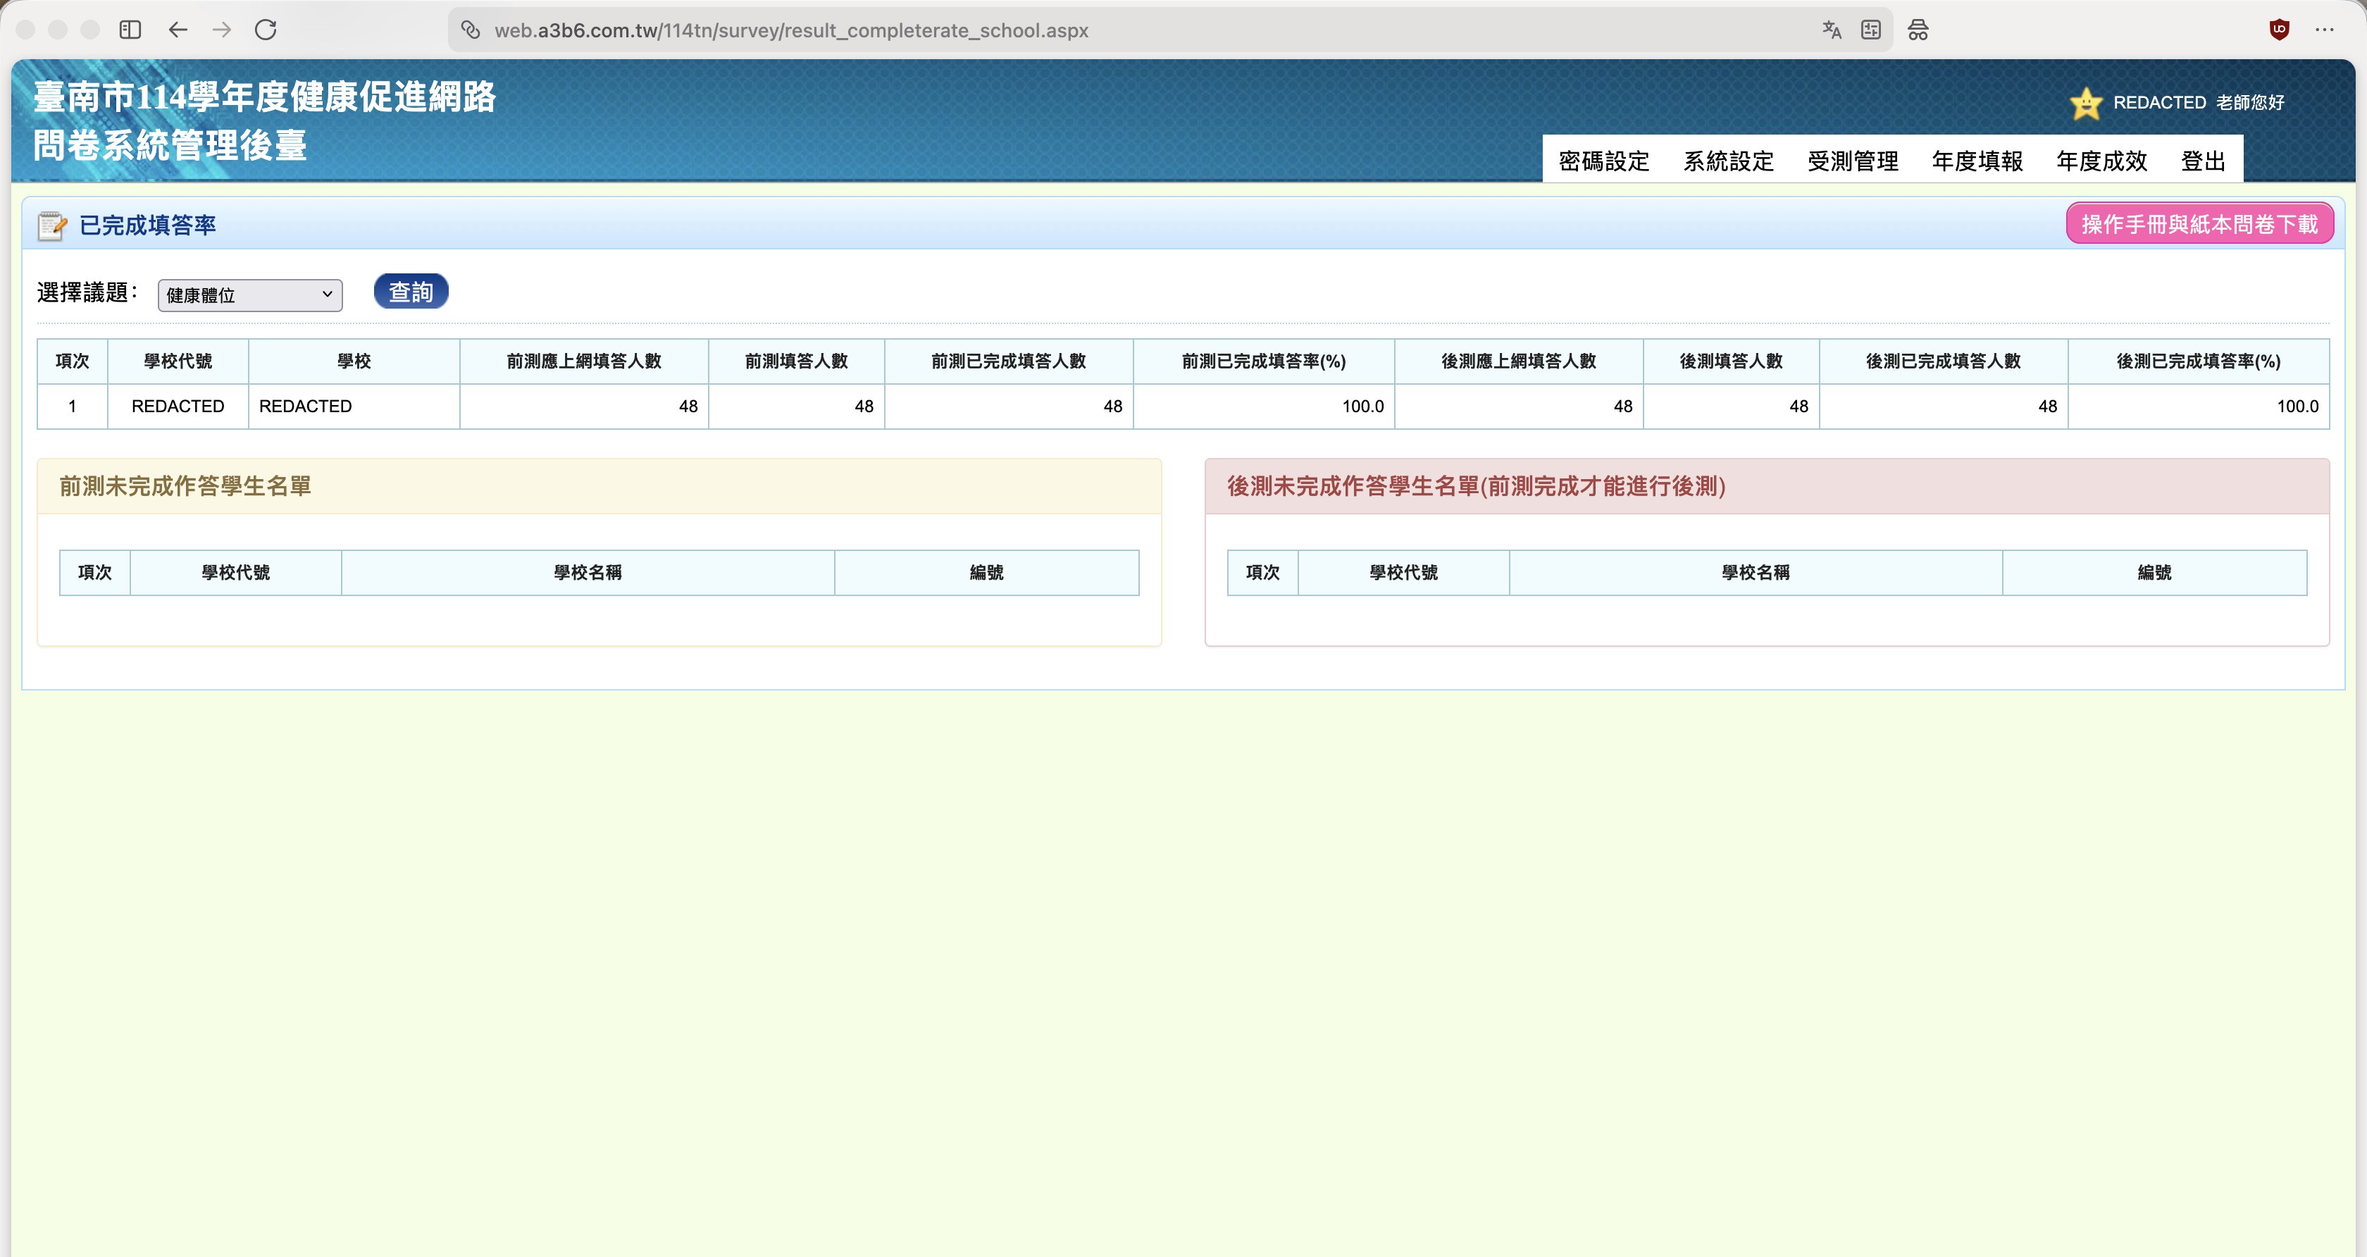The height and width of the screenshot is (1257, 2367).
Task: Open the 受測管理 menu
Action: click(x=1853, y=161)
